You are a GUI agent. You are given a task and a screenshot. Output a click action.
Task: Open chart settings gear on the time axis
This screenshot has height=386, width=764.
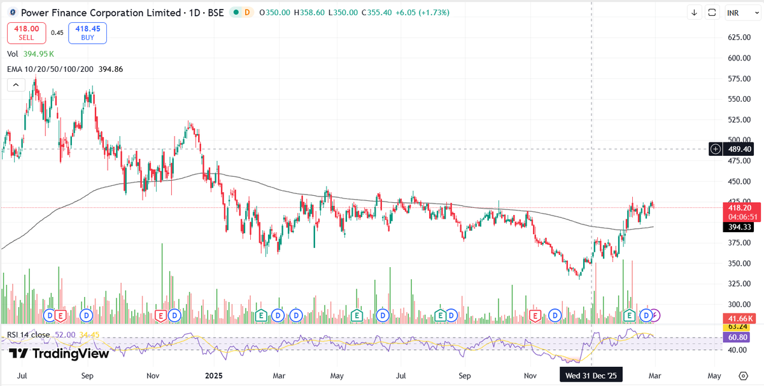click(x=743, y=375)
